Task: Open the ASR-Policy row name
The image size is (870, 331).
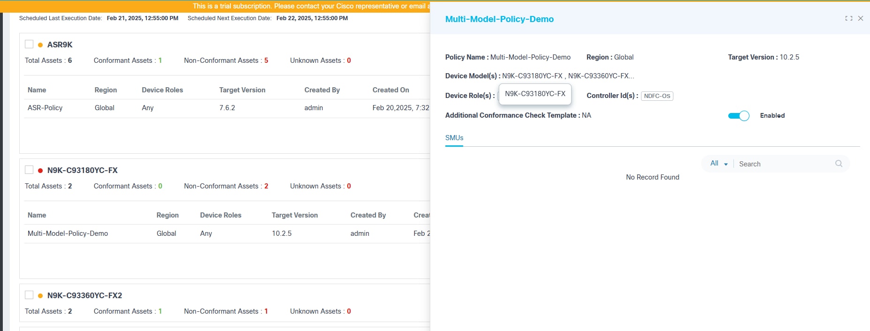Action: 45,108
